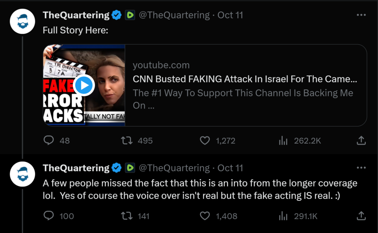Screen dimensions: 378x233
Task: Open more options on first tweet
Action: click(361, 15)
